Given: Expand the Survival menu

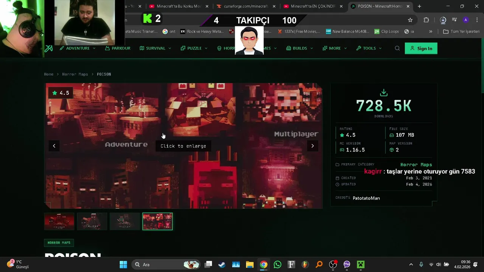Looking at the screenshot, I should click(x=155, y=48).
